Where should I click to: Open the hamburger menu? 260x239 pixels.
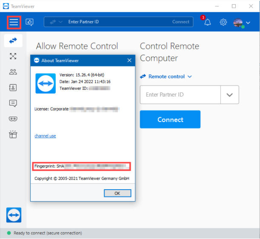(14, 22)
